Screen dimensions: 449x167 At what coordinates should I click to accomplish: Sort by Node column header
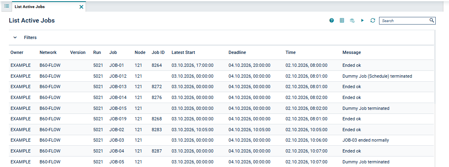(x=140, y=52)
